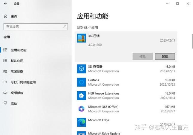193x135 pixels.
Task: Click the 应用 section header in sidebar
Action: coord(7,37)
